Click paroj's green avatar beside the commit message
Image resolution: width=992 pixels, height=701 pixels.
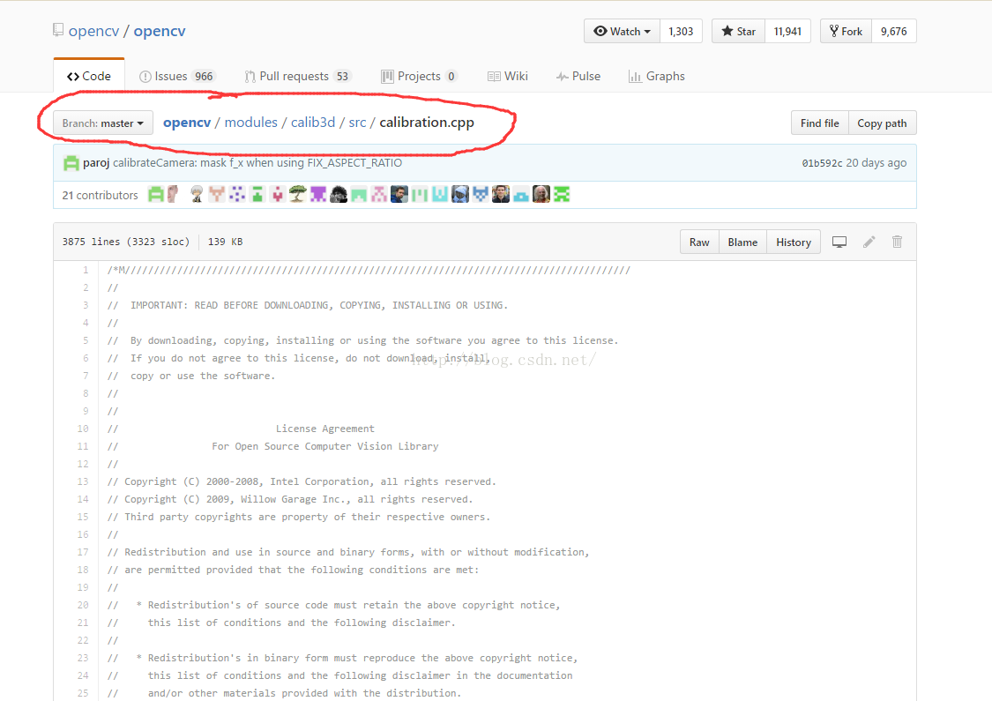click(71, 163)
